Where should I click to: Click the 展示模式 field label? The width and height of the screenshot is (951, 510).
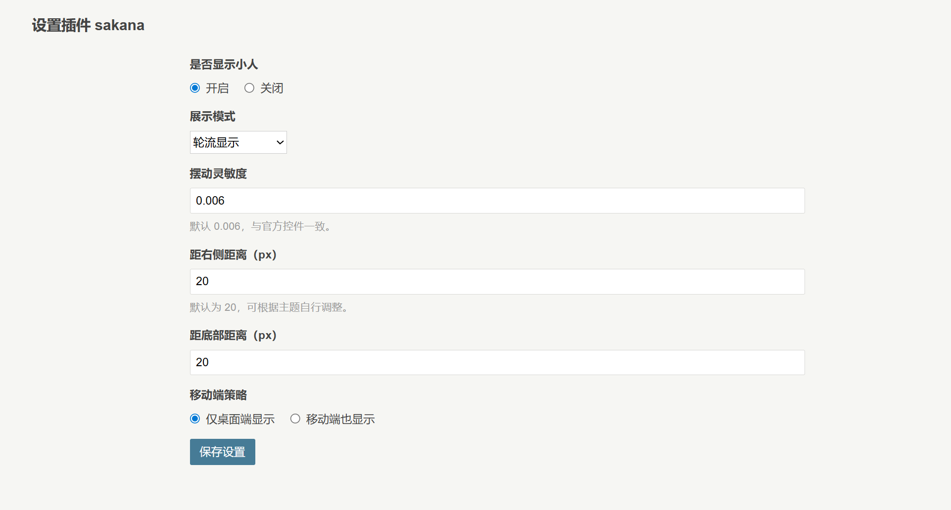[x=212, y=117]
